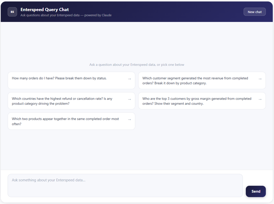Focus the 'Ask something about your Enterspeed data' input

[x=125, y=185]
